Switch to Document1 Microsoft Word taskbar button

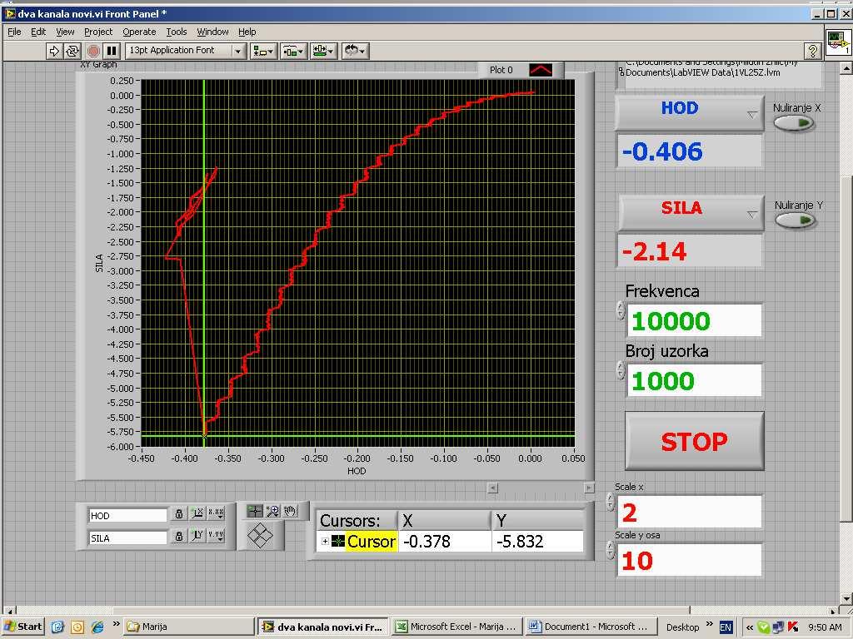(590, 627)
